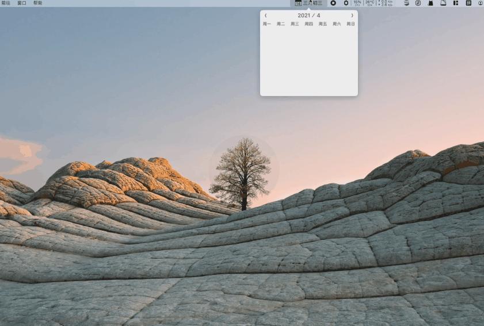Screen dimensions: 484x326
Task: Open the network speed monitor
Action: [386, 3]
